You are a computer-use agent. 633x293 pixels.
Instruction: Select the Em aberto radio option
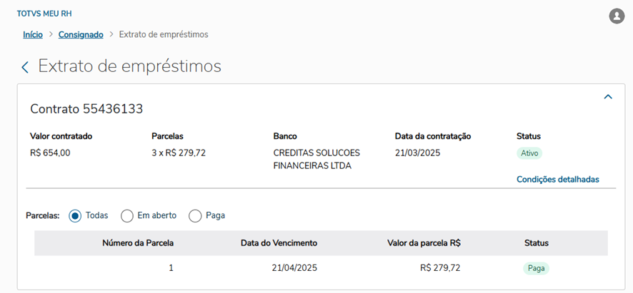click(x=127, y=215)
